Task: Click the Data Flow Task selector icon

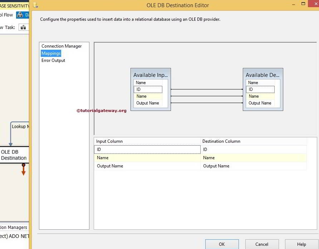Action: (x=23, y=27)
